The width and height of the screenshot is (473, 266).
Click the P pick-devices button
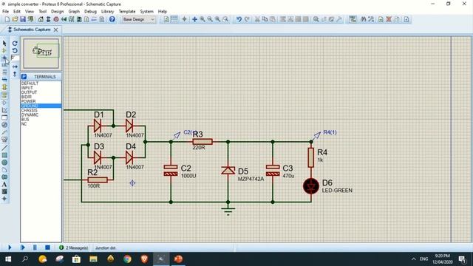pos(24,77)
